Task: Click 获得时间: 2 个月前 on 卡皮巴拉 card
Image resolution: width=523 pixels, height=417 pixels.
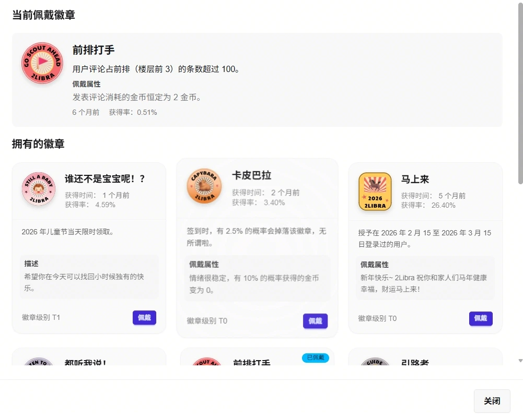Action: tap(266, 193)
